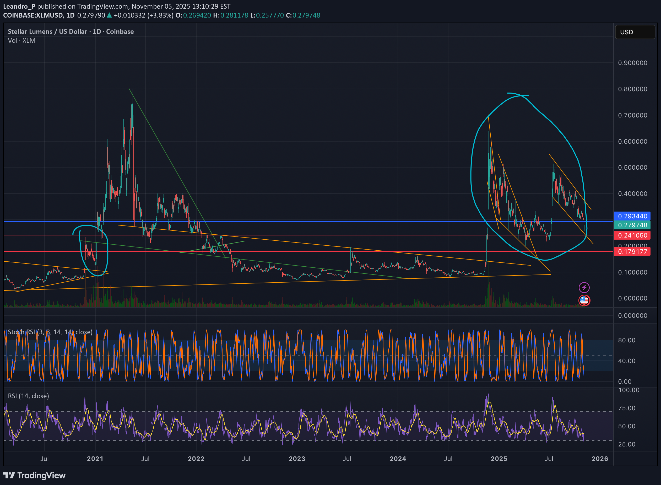Select the red 0.241050 price level label
The width and height of the screenshot is (661, 485).
coord(632,235)
